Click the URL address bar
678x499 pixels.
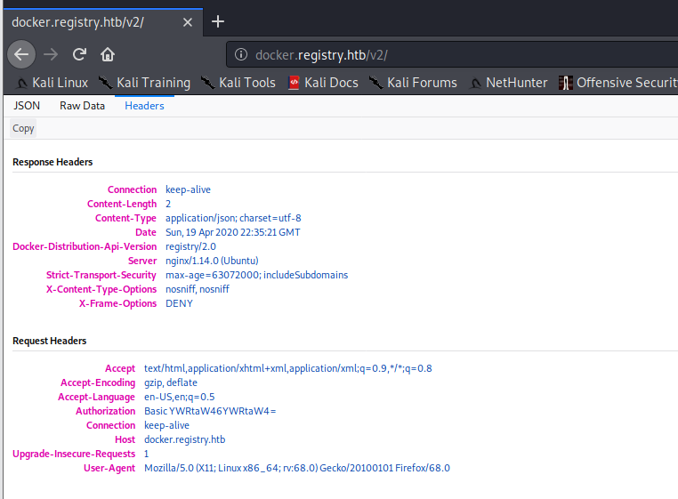445,55
